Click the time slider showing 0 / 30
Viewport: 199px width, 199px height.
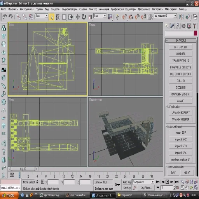point(23,169)
